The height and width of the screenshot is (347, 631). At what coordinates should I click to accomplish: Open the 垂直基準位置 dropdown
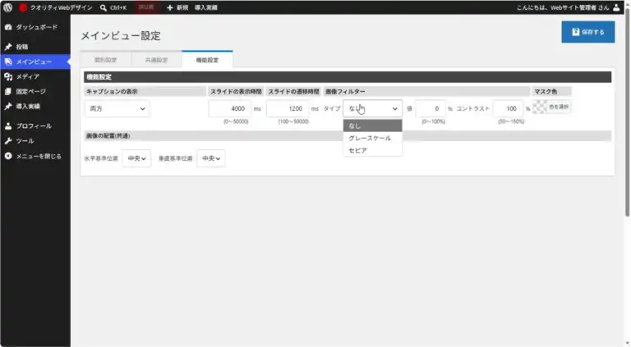[211, 158]
